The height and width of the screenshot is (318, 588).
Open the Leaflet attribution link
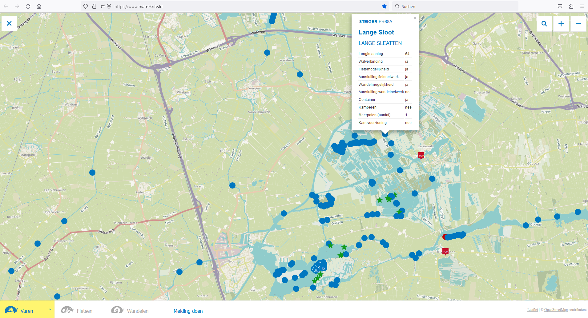[532, 310]
